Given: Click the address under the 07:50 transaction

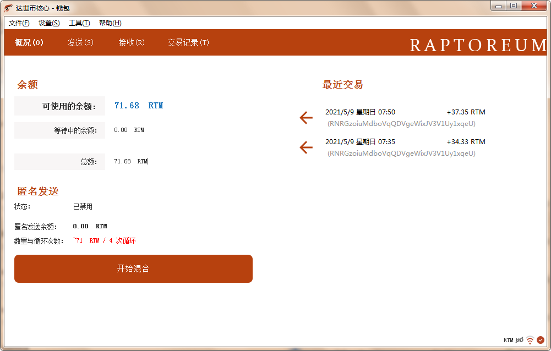Looking at the screenshot, I should pyautogui.click(x=401, y=124).
